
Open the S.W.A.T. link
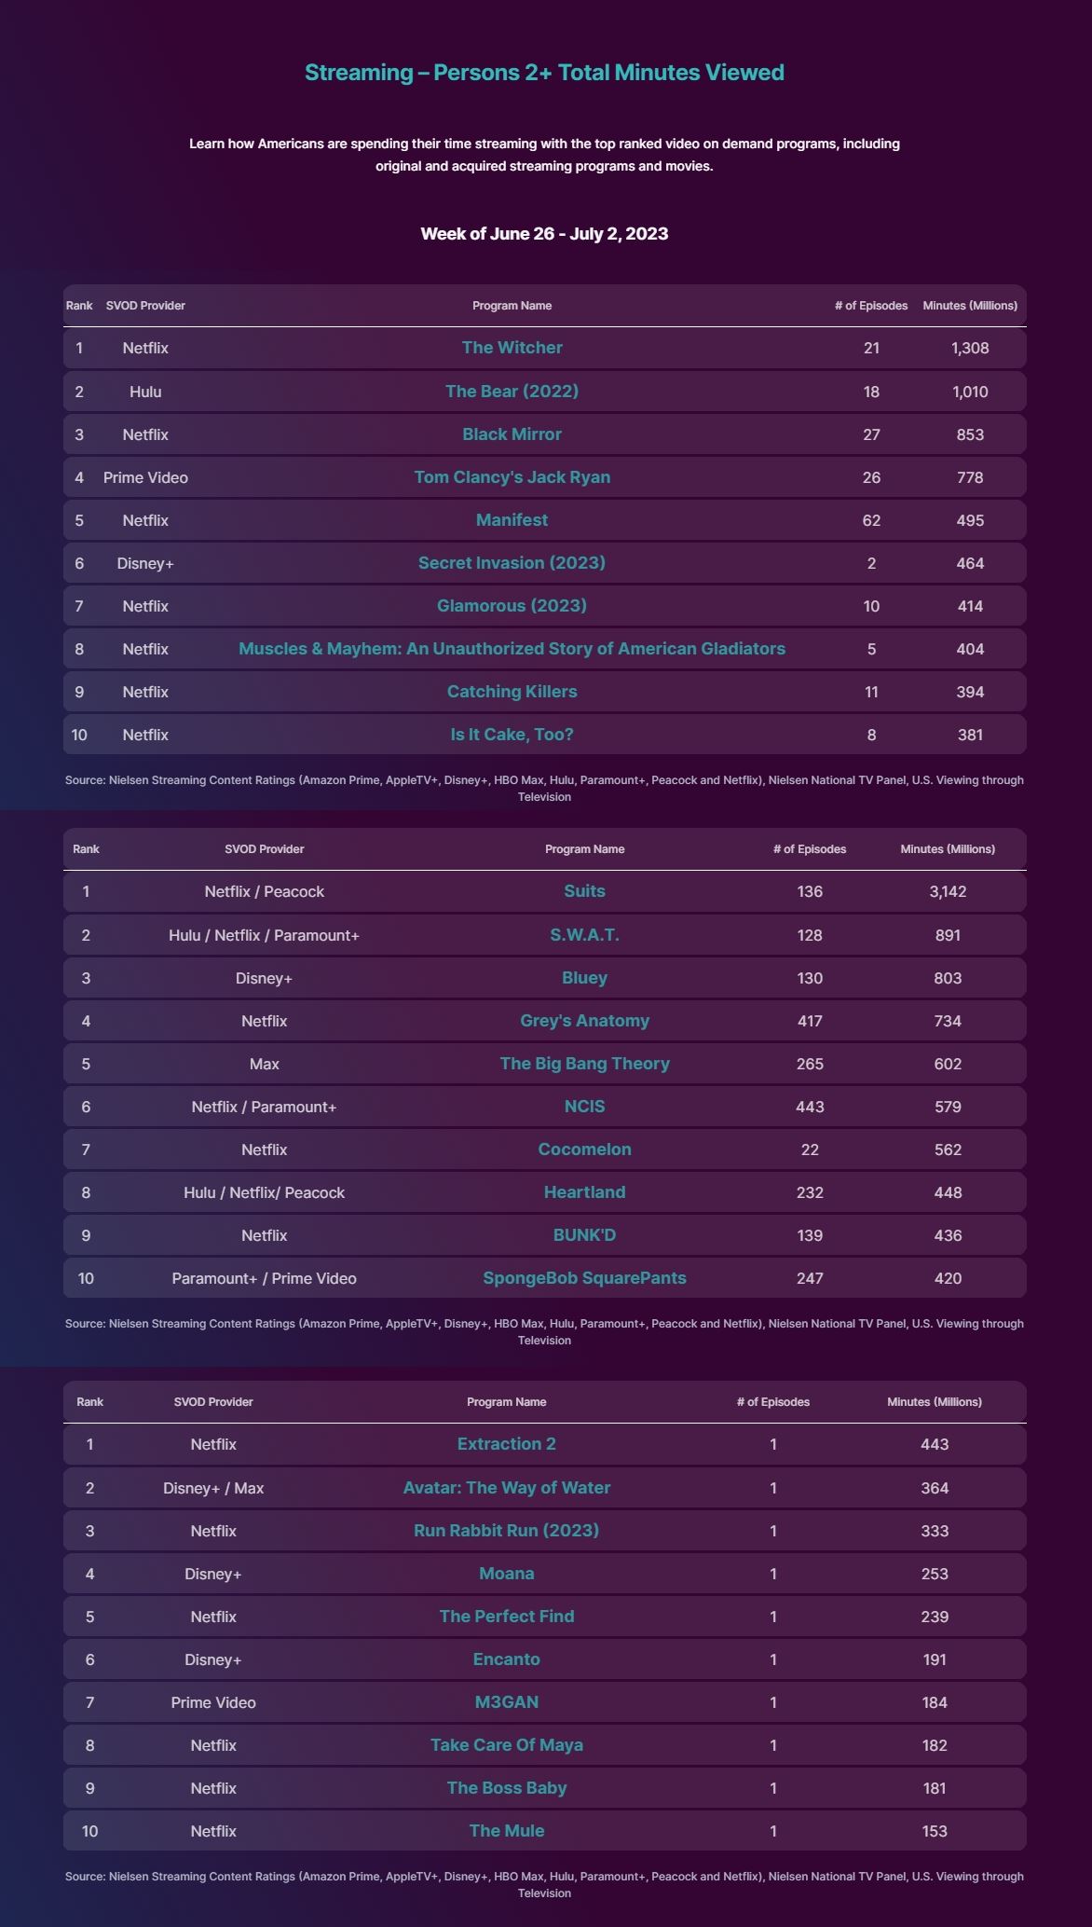tap(584, 935)
